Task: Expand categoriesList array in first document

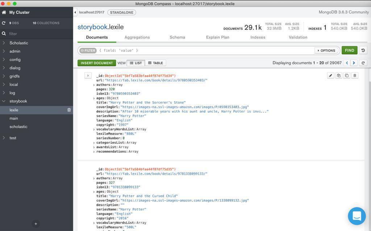Action: [94, 143]
